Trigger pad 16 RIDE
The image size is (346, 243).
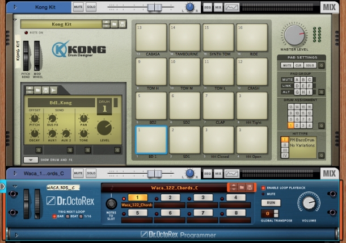click(252, 37)
